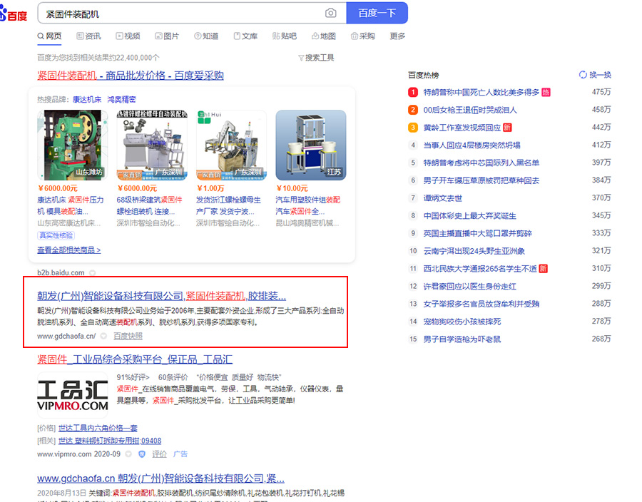This screenshot has width=642, height=502.
Task: Open 康达机床 紧固件压力机 product title
Action: 71,205
